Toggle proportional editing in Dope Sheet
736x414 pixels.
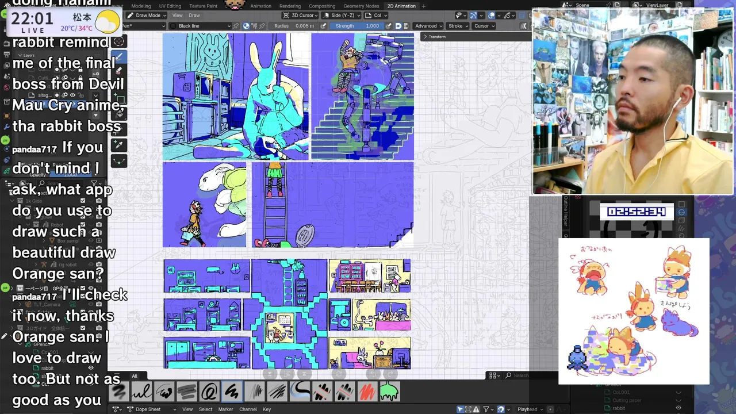[550, 409]
